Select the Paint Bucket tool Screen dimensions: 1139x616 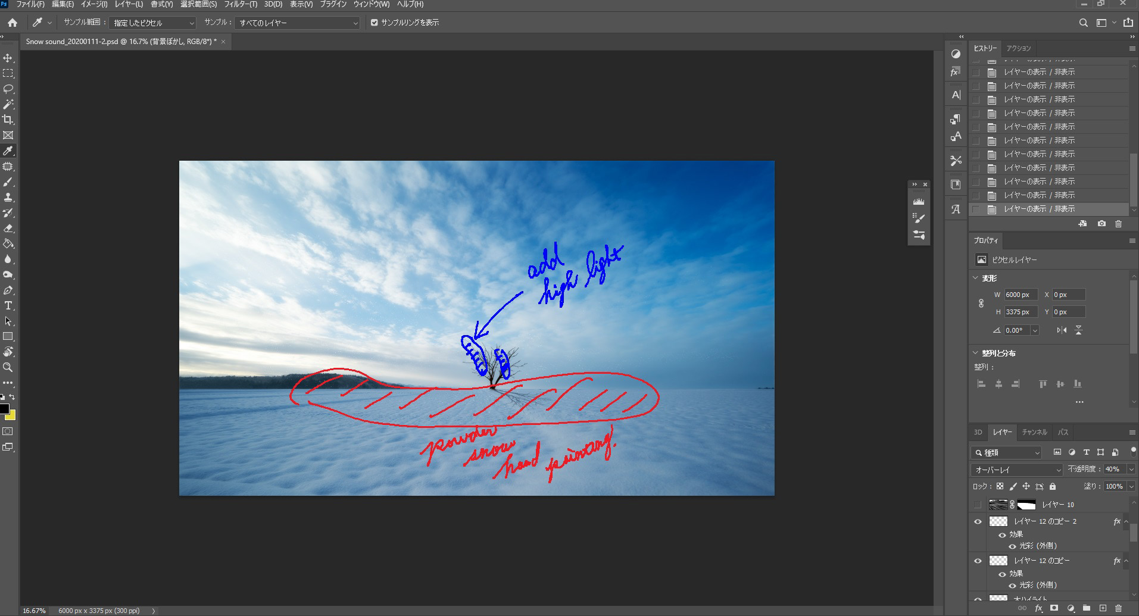pyautogui.click(x=8, y=244)
